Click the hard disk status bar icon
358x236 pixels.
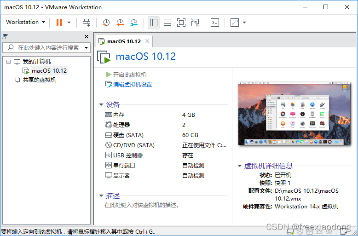pyautogui.click(x=290, y=232)
